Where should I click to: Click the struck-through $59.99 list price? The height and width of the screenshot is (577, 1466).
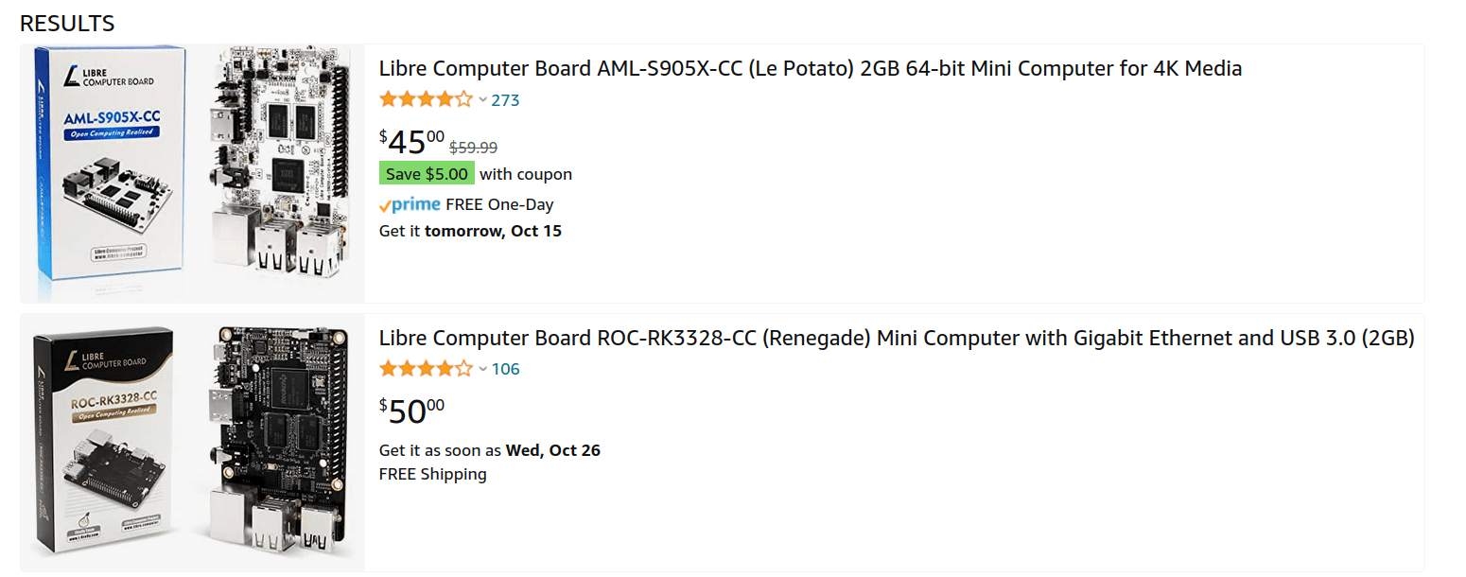[473, 148]
